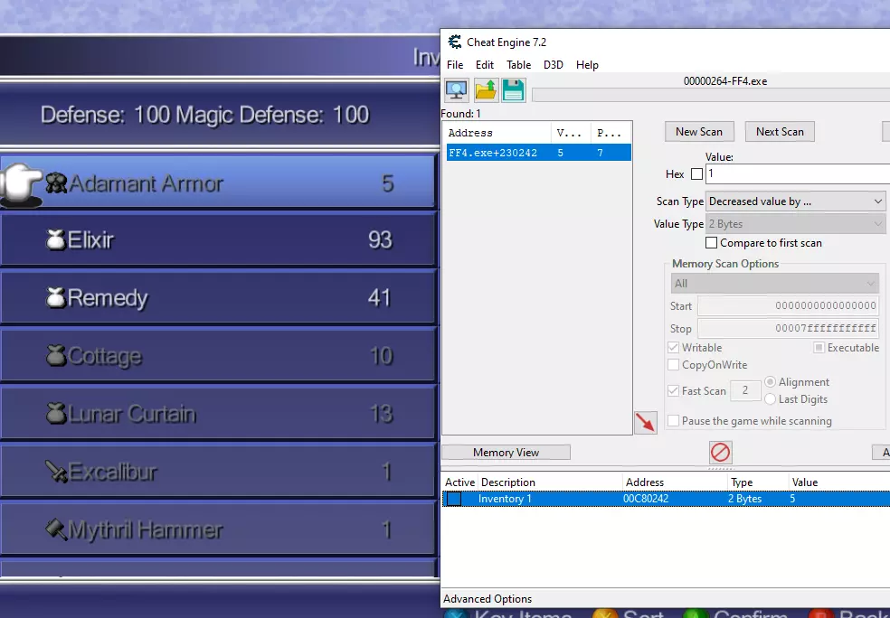Click the pointing glove cursor
Viewport: 890px width, 618px height.
[22, 185]
